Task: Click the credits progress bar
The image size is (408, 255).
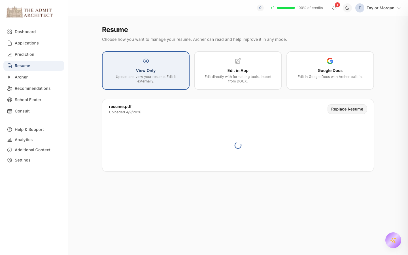Action: (x=286, y=8)
